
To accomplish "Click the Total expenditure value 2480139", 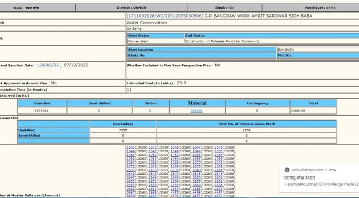I will (x=298, y=111).
